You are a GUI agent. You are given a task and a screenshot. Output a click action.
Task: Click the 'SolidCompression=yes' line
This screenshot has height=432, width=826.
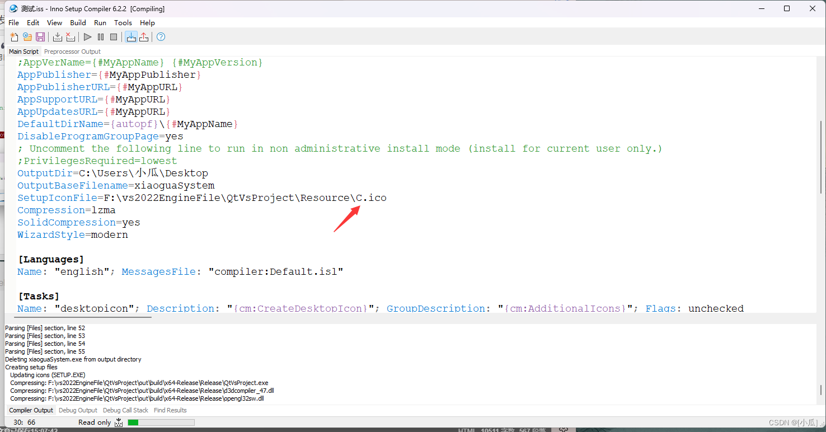[79, 223]
